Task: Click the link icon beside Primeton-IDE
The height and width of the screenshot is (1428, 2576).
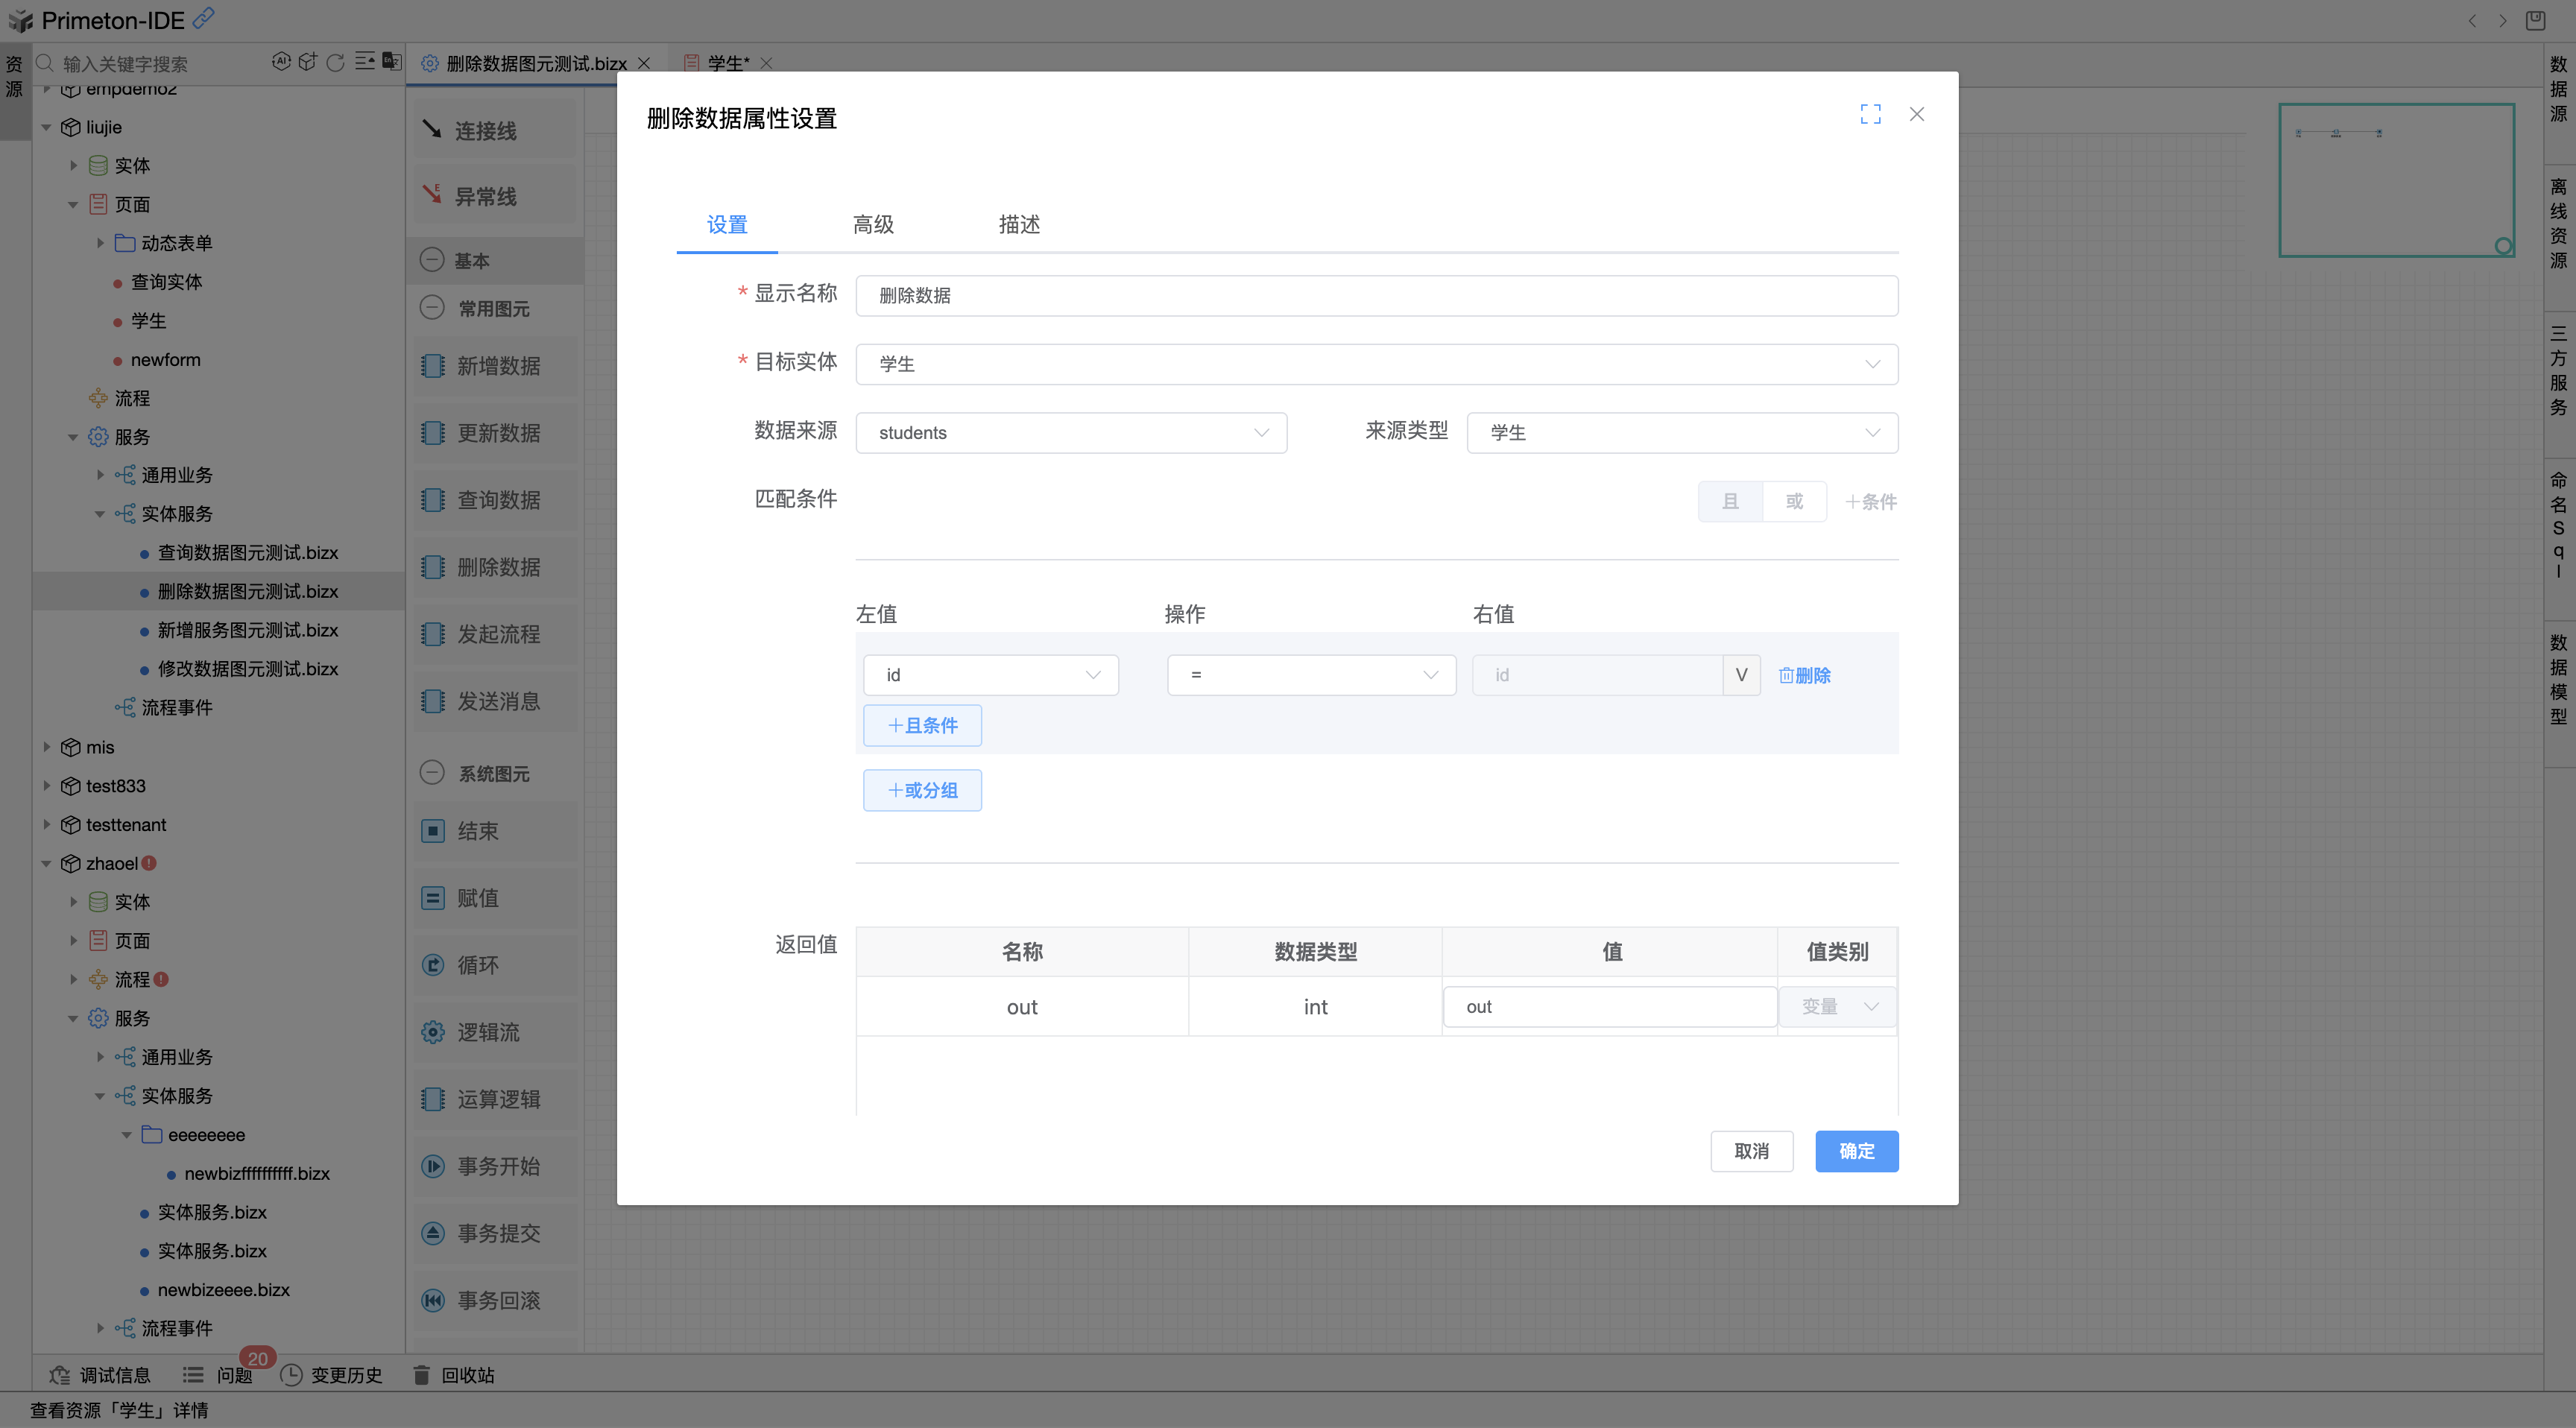Action: tap(204, 18)
